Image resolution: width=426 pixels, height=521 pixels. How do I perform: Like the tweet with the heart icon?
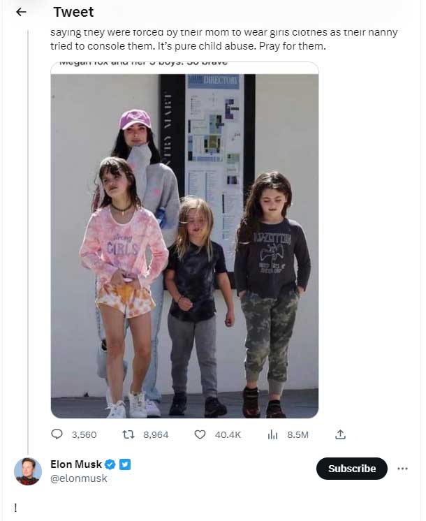click(x=200, y=434)
